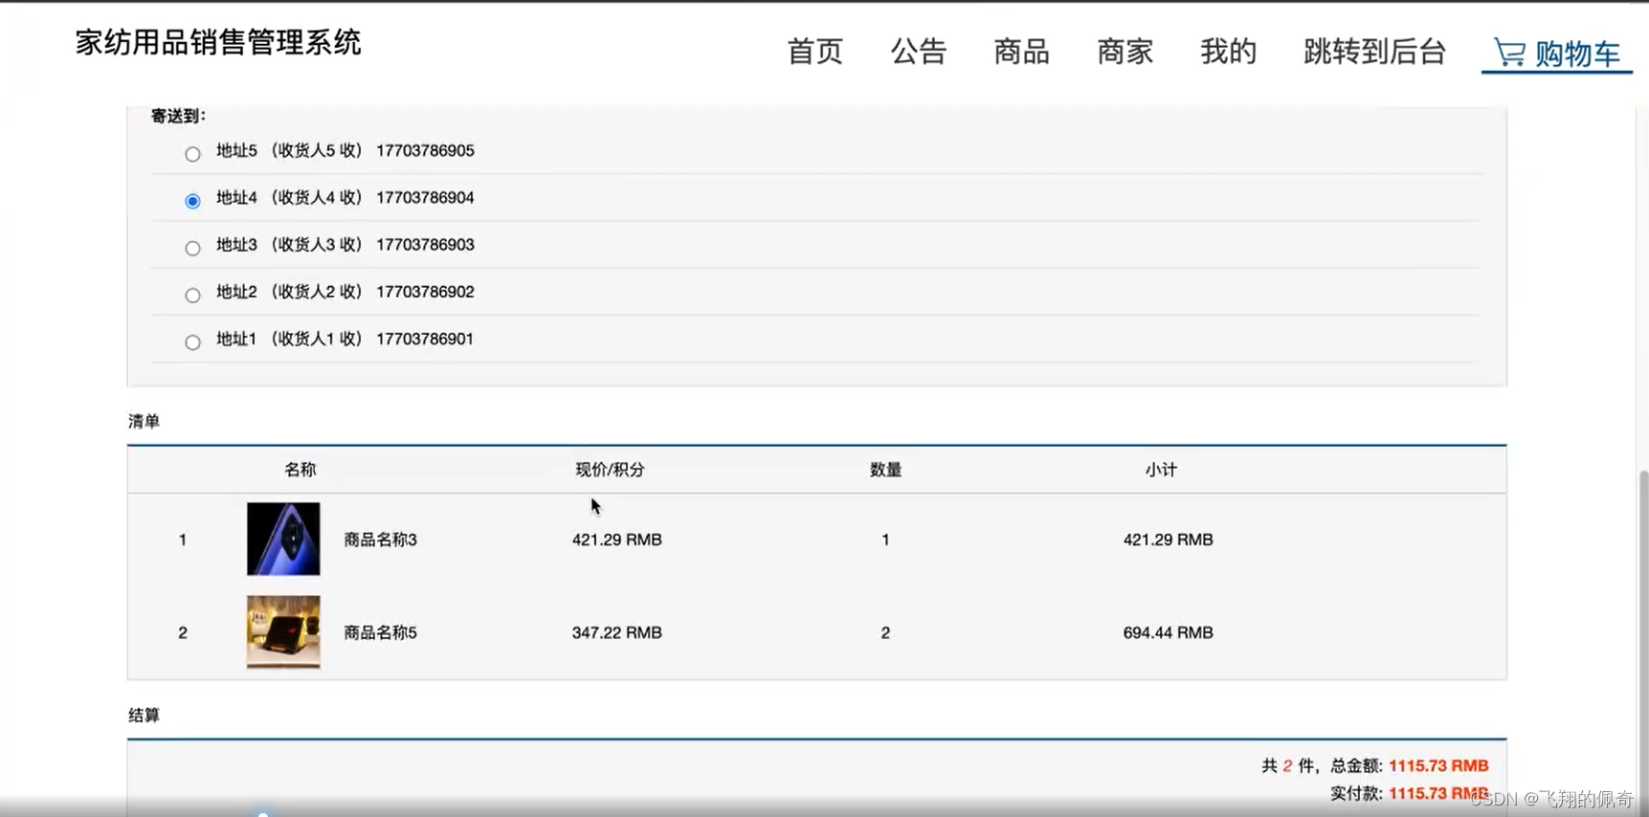This screenshot has height=817, width=1649.
Task: Click the shopping cart icon in the navigation
Action: coord(1509,53)
